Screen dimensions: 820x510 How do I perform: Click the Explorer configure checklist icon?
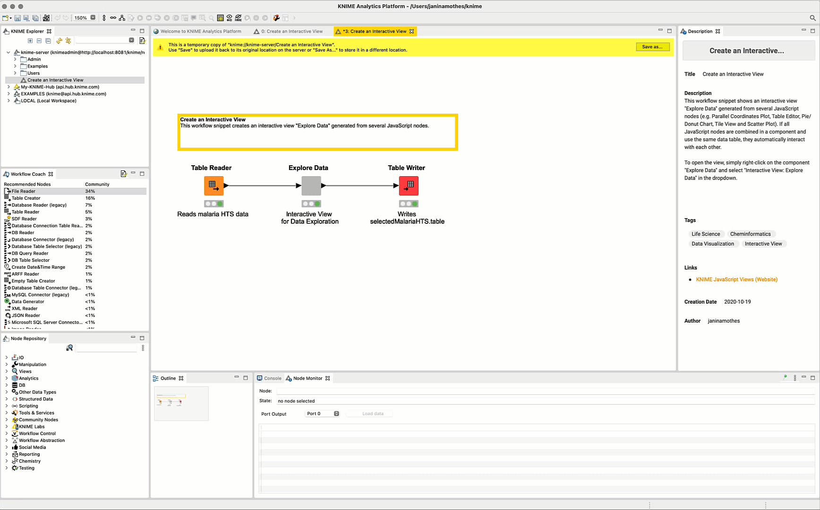click(x=142, y=41)
